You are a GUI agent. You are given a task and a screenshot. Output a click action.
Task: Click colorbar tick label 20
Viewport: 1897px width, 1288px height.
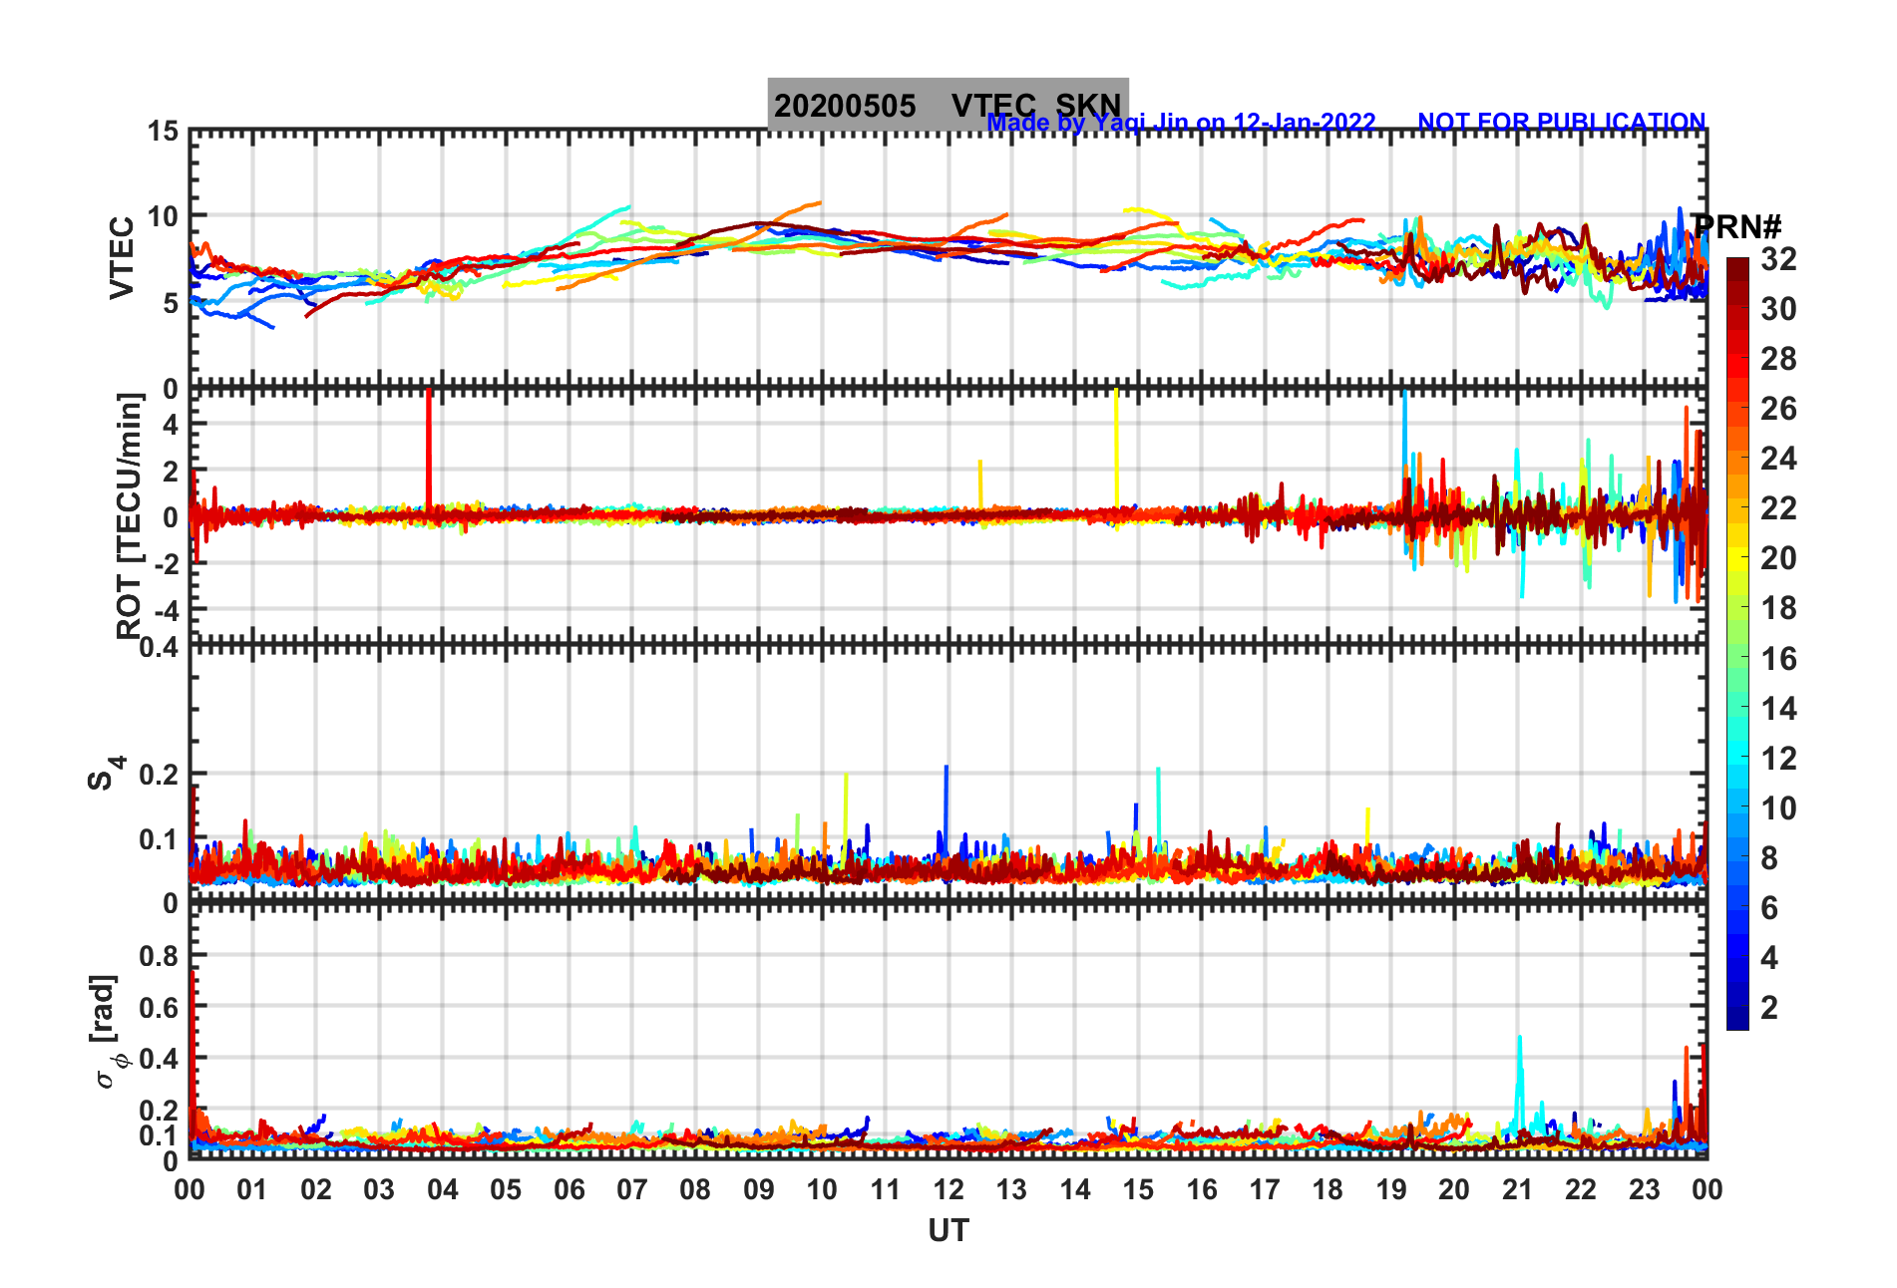[1778, 558]
